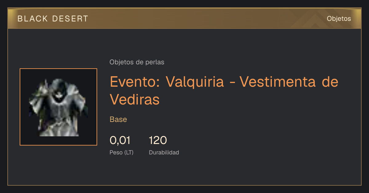Select the Objetos menu item

tap(339, 18)
